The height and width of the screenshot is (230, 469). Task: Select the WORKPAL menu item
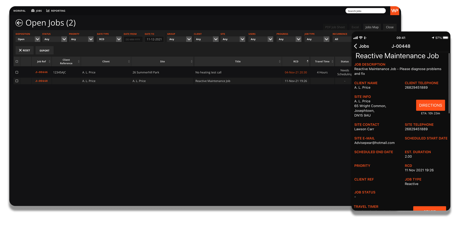(x=19, y=11)
